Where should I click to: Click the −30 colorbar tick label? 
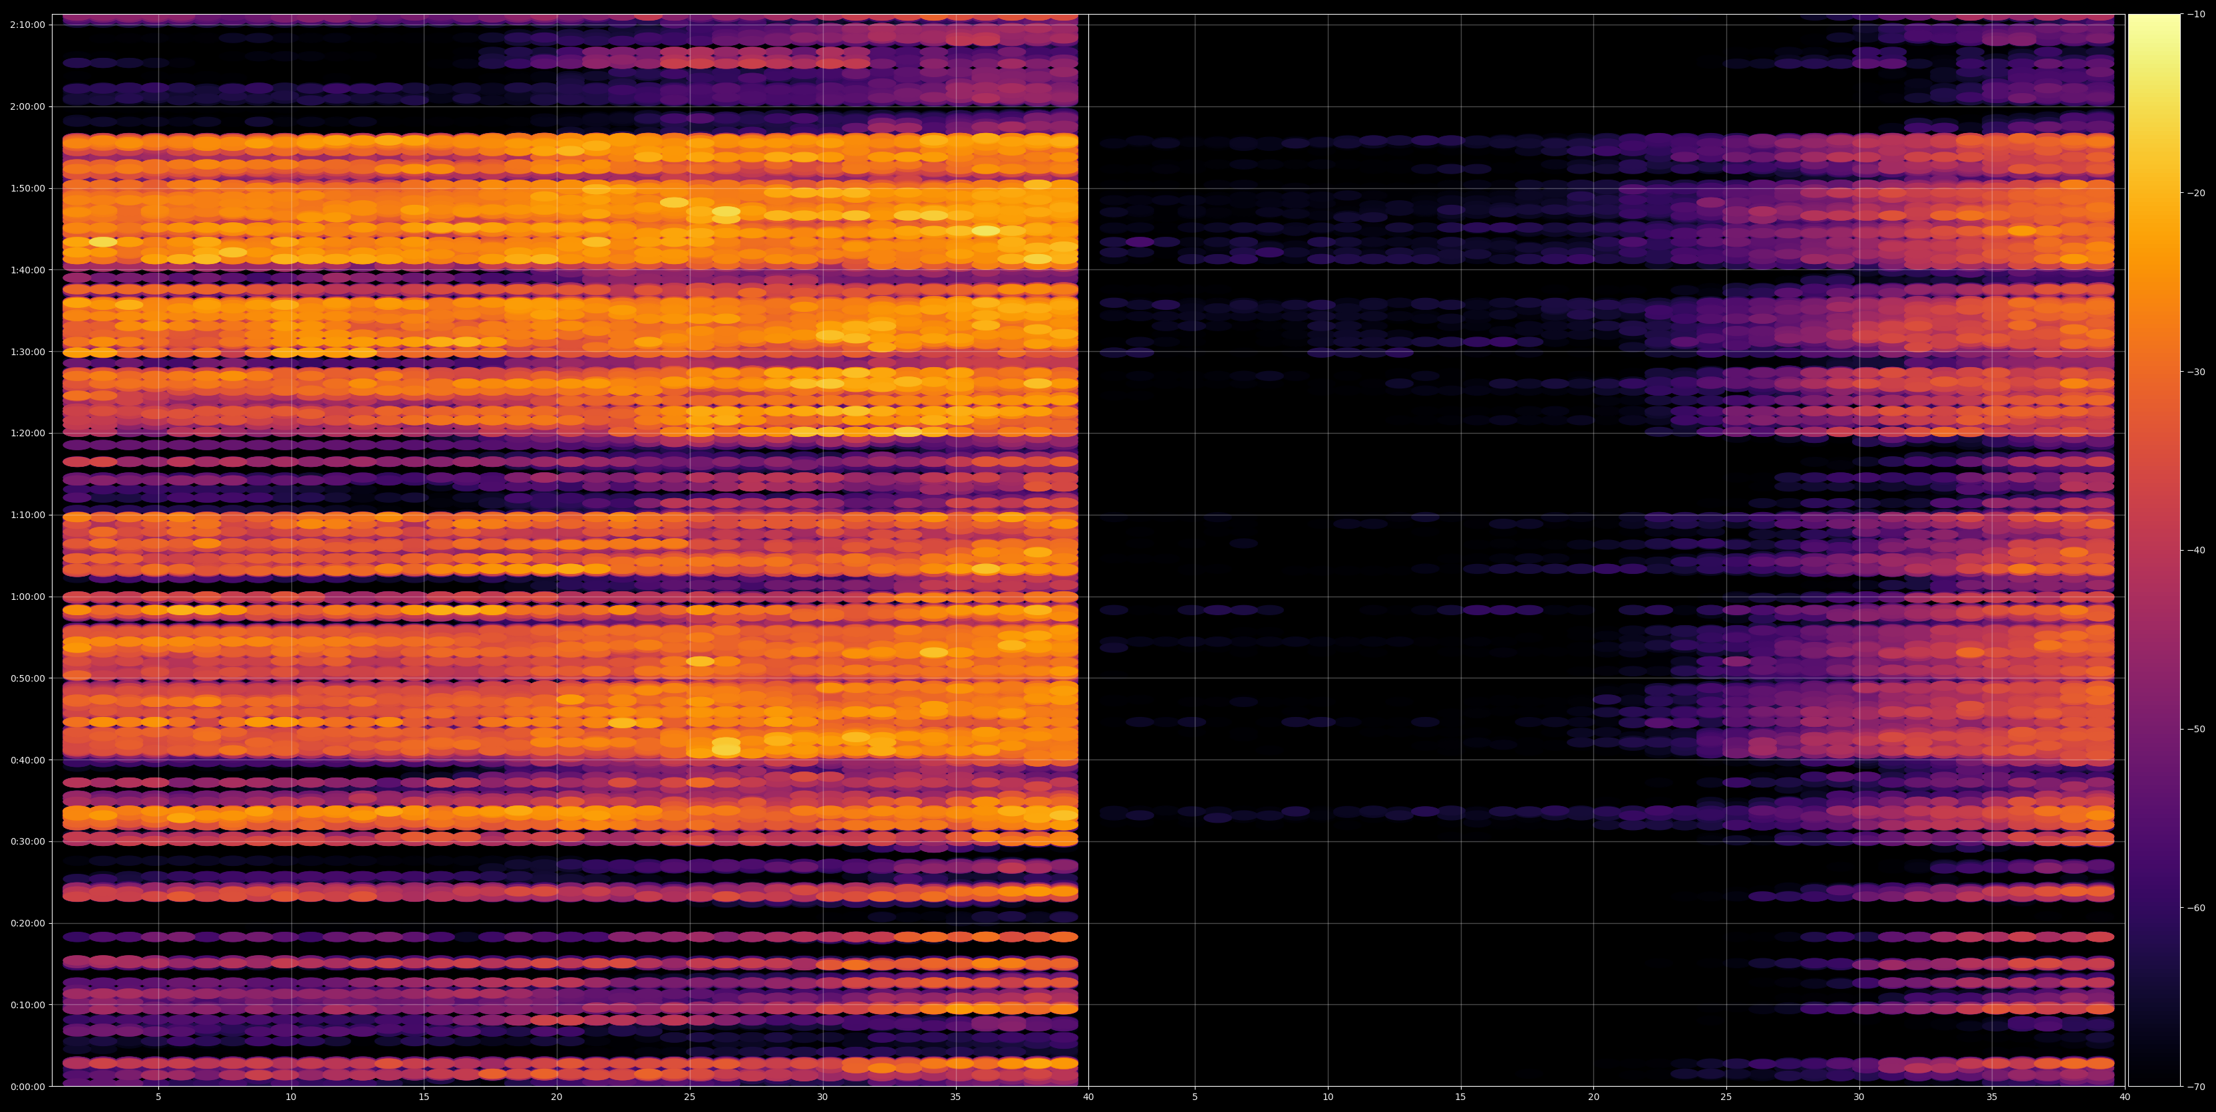pyautogui.click(x=2197, y=372)
